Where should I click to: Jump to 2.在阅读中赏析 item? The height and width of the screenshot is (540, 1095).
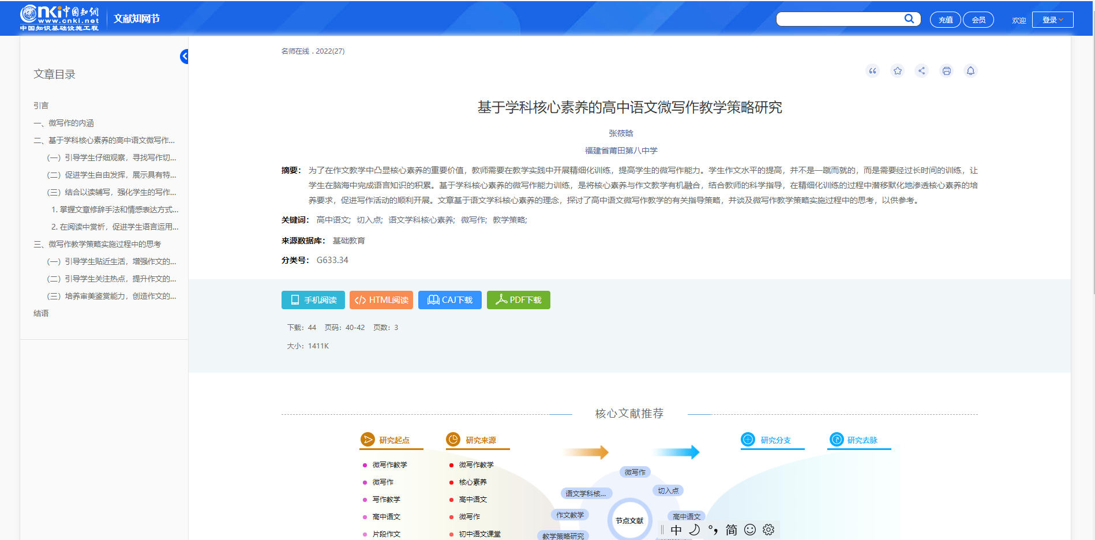(x=115, y=227)
